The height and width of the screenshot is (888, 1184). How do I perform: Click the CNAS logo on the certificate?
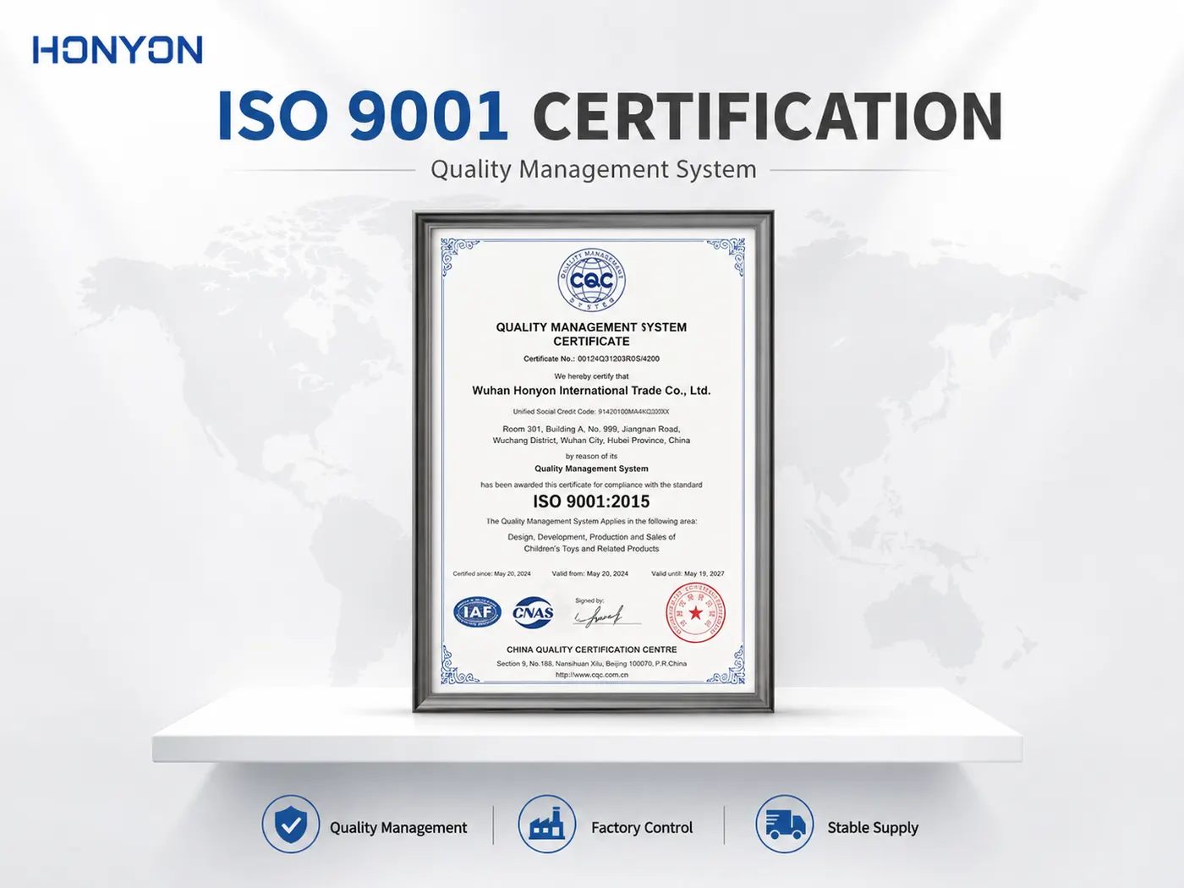tap(533, 612)
